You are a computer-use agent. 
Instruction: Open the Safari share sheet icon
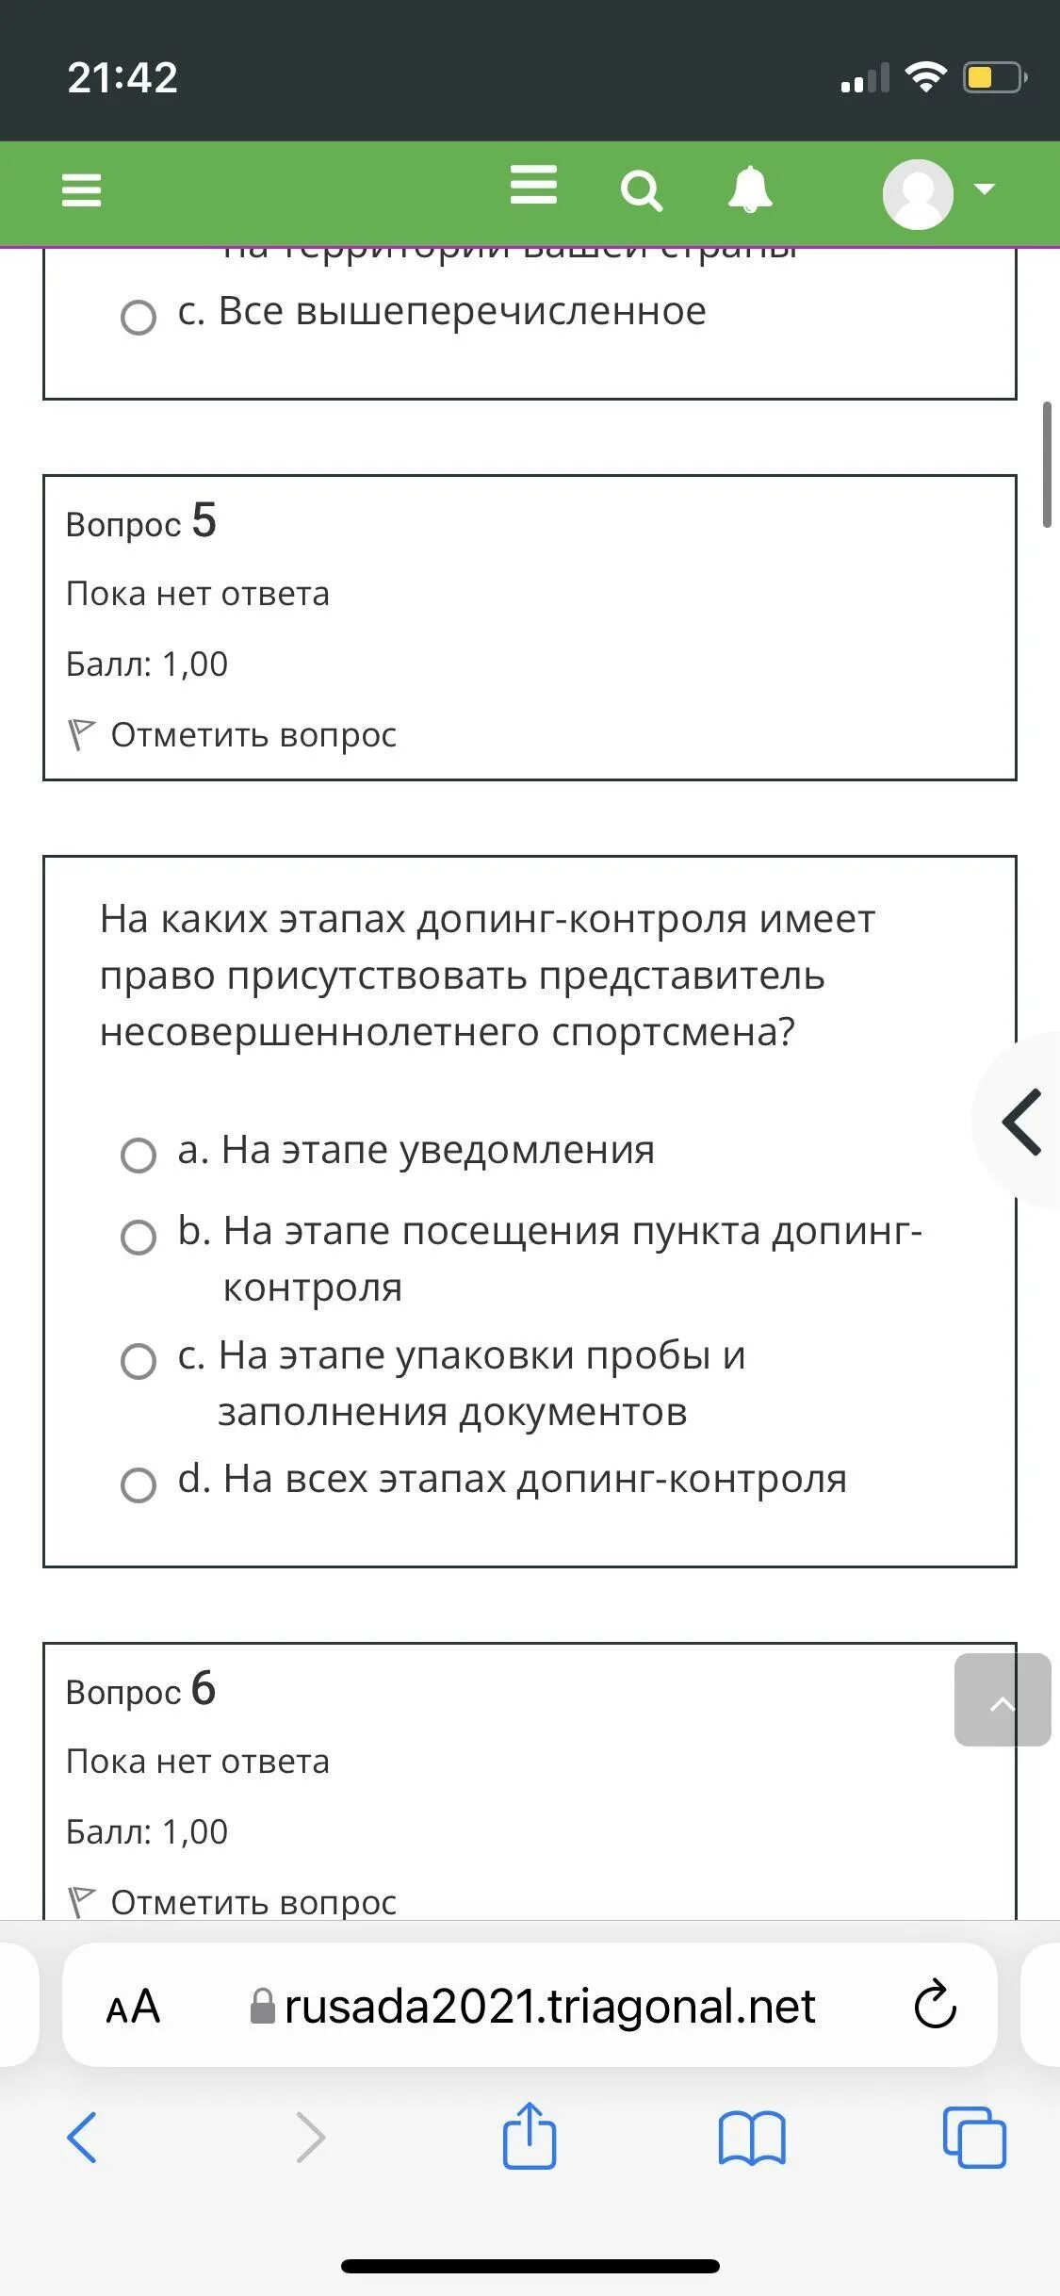pyautogui.click(x=530, y=2136)
